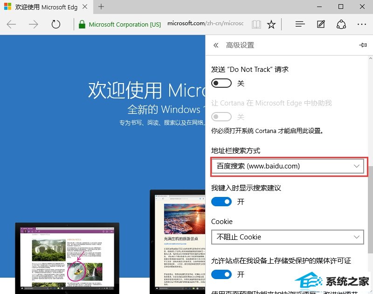Toggle the 我键入时显示搜索建议 switch
The height and width of the screenshot is (294, 373).
pos(221,202)
